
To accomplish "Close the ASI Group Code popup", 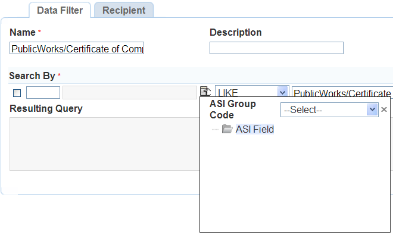I will point(383,109).
